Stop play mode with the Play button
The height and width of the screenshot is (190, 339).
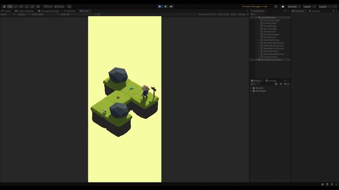[x=160, y=6]
